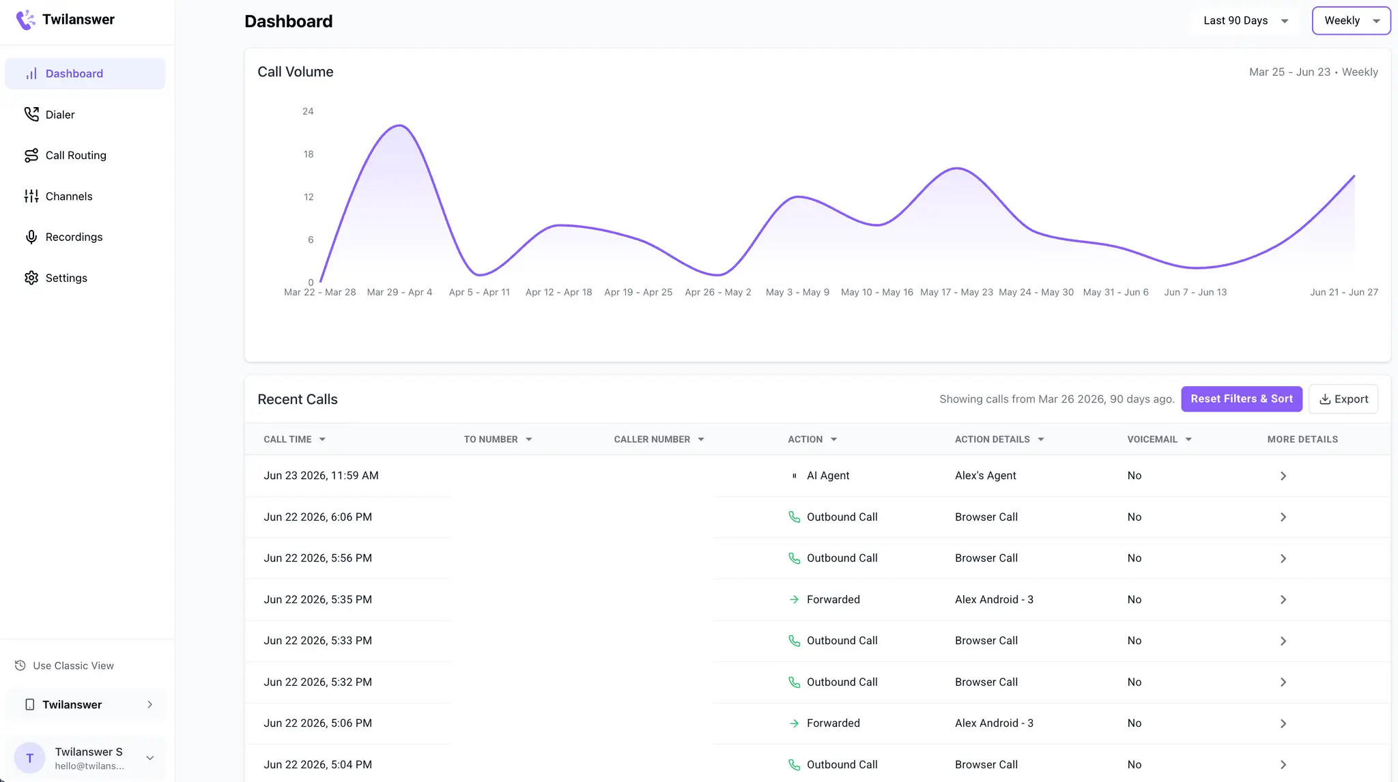Click the T user avatar
The width and height of the screenshot is (1398, 782).
click(x=29, y=758)
